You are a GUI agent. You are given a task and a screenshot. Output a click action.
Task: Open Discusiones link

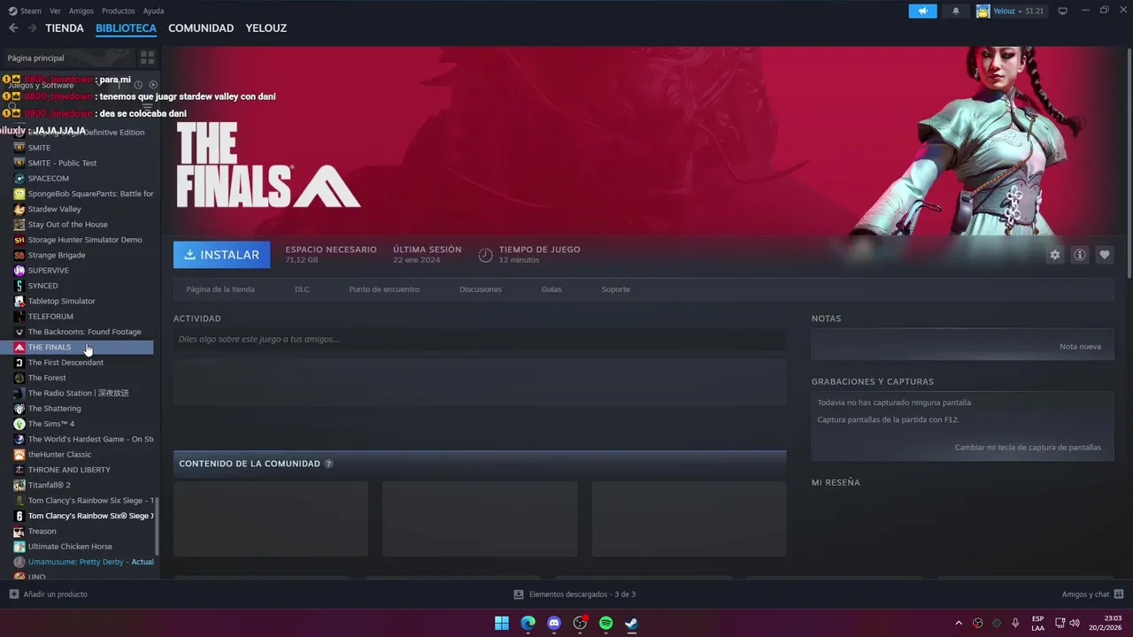[481, 289]
